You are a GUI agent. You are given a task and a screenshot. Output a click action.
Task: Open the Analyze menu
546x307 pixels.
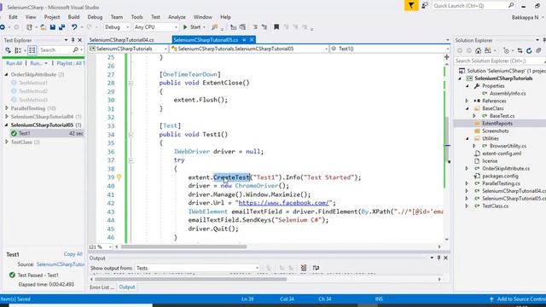coord(177,17)
